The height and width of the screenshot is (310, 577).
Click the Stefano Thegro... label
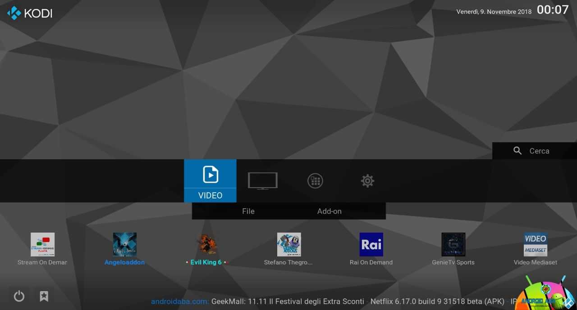point(288,262)
